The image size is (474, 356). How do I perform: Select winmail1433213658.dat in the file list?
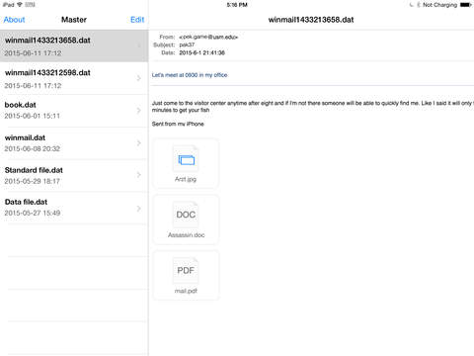tap(74, 45)
